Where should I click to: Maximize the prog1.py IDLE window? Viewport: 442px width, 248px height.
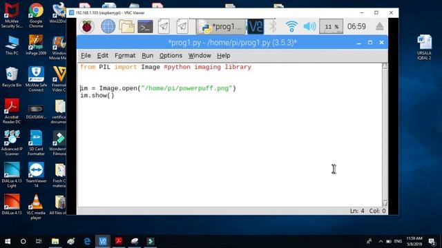[370, 43]
